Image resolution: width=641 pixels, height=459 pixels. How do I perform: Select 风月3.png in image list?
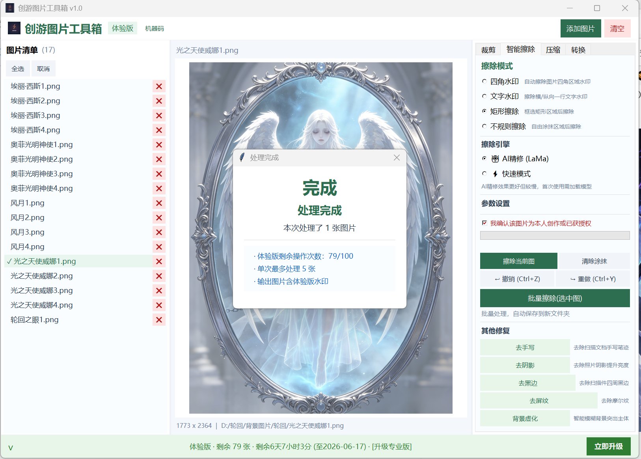[x=79, y=232]
